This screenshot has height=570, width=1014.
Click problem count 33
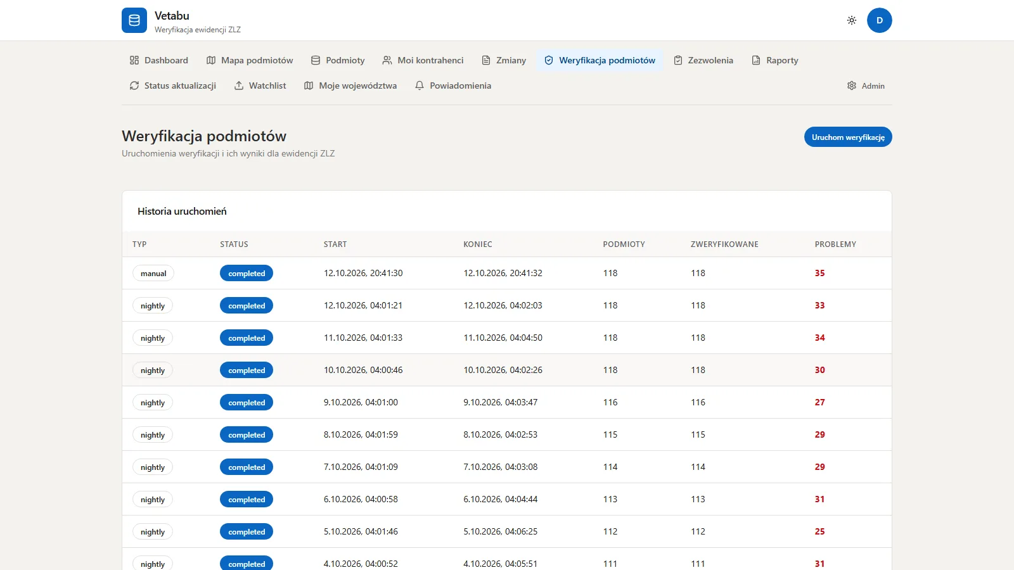[x=819, y=305]
